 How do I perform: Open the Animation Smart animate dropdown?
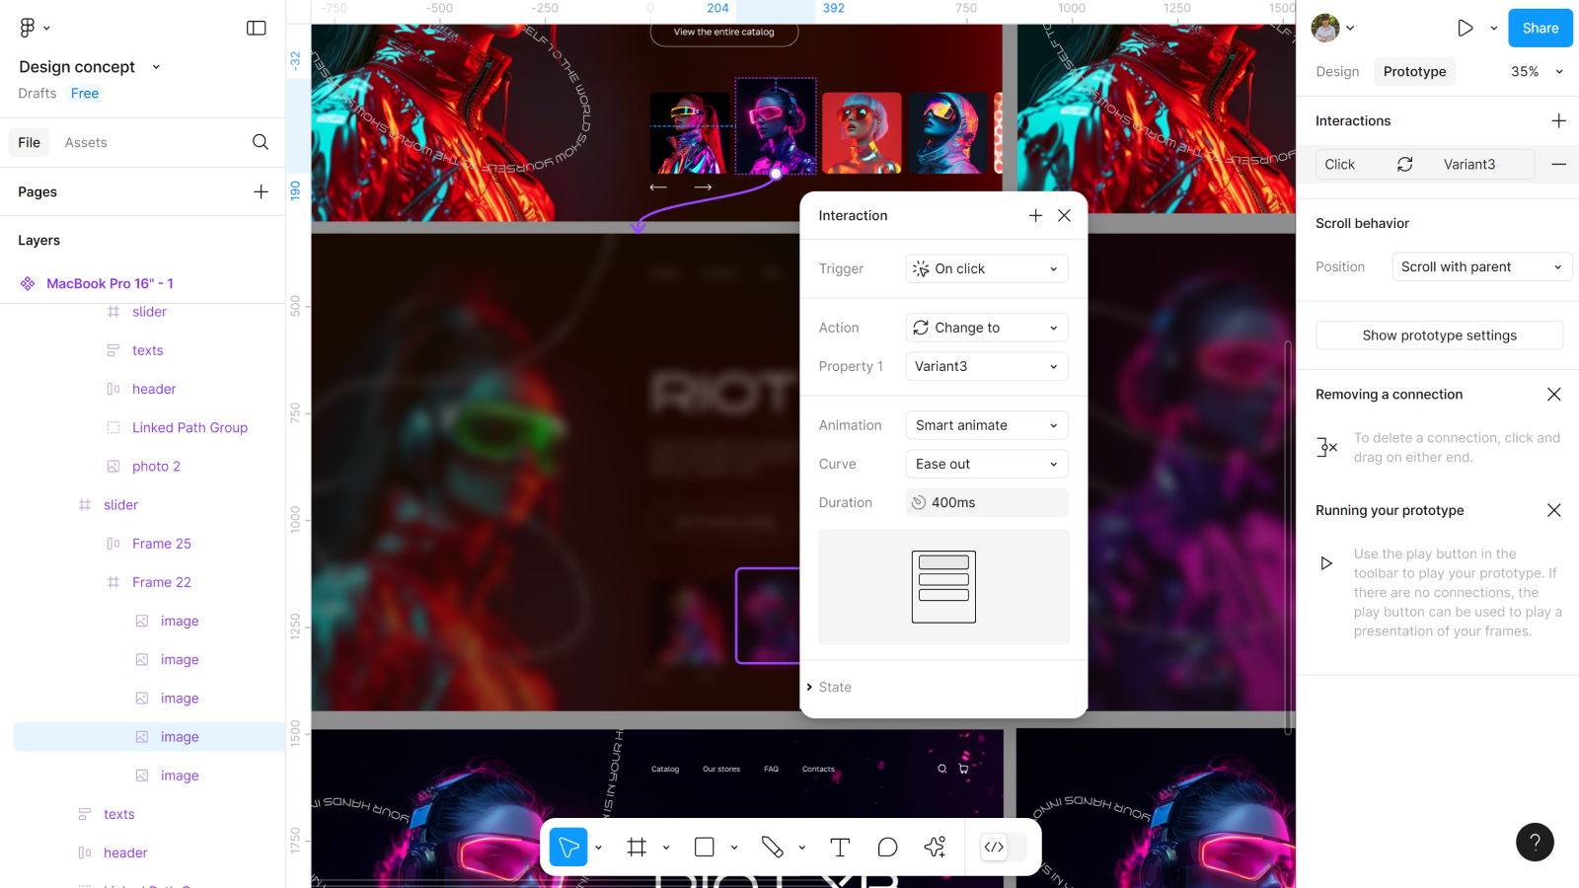[987, 425]
